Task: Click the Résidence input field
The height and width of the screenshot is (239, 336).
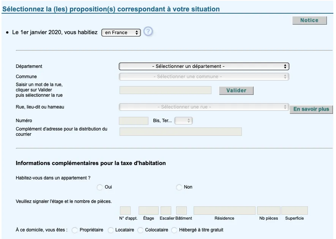Action: tap(224, 211)
